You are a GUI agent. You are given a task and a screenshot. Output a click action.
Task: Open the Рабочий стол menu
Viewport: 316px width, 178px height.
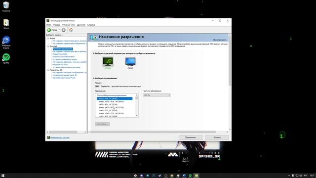pos(69,25)
